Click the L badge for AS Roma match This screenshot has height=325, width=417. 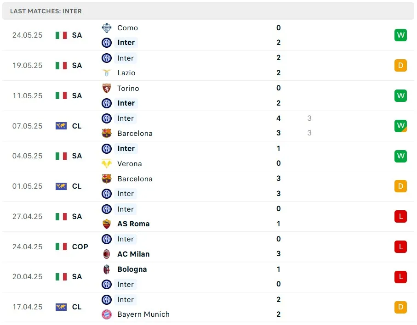tap(400, 216)
